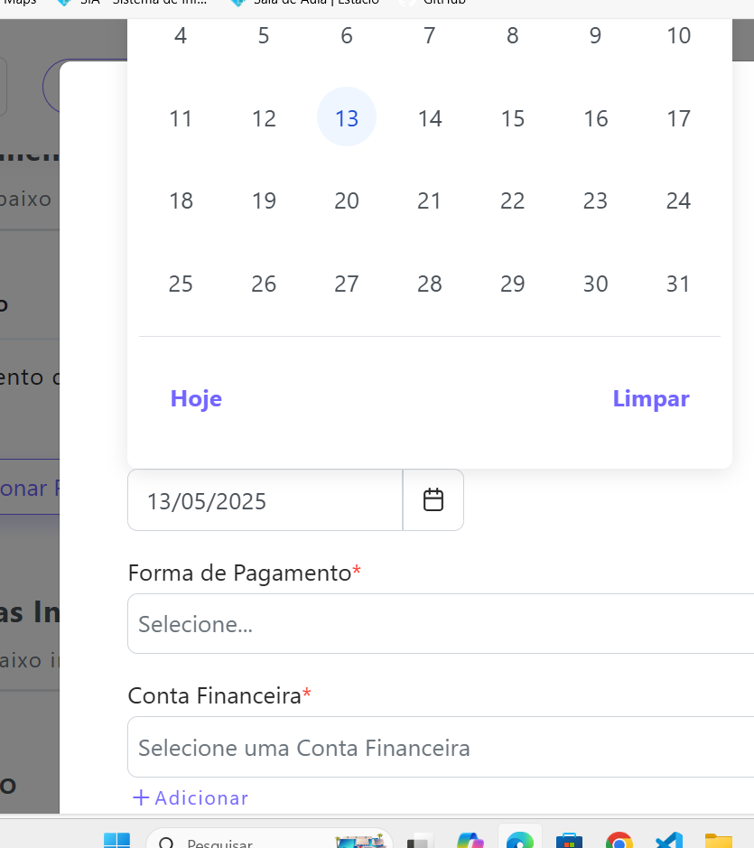Open the Conta Financeira selector
Screen dimensions: 754x848
click(441, 748)
